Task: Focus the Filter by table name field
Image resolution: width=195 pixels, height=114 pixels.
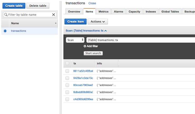Action: [30, 15]
